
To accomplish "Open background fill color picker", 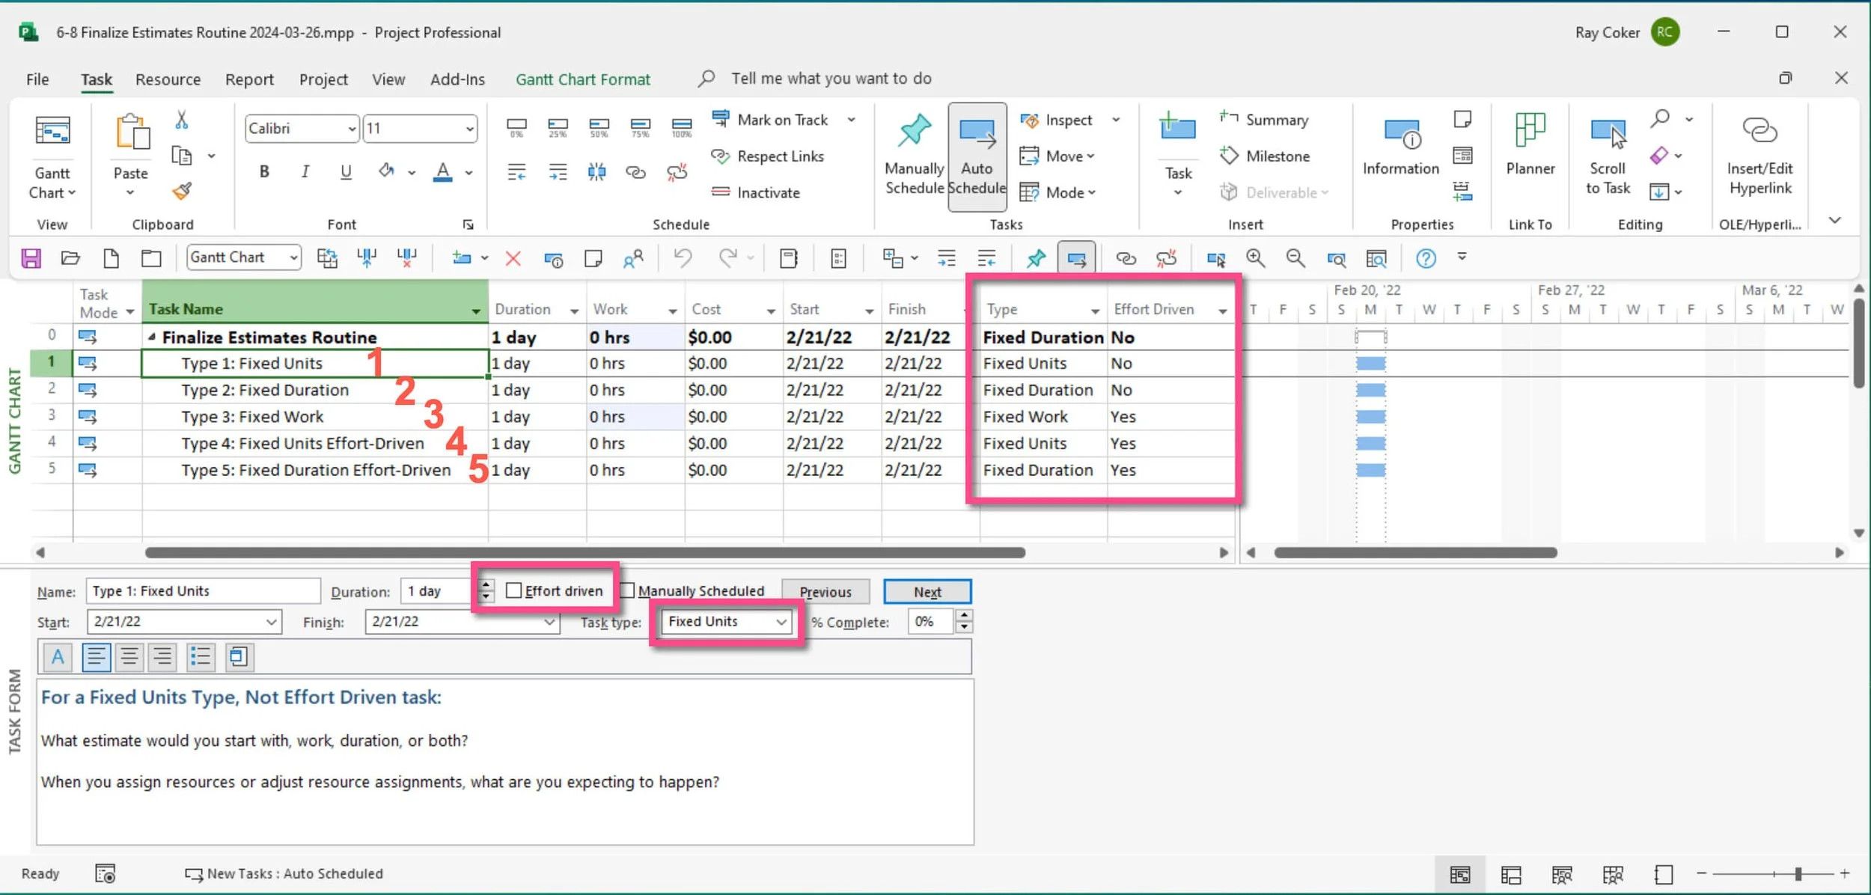I will pos(386,172).
